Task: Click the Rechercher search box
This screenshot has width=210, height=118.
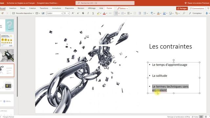Action: (105, 3)
